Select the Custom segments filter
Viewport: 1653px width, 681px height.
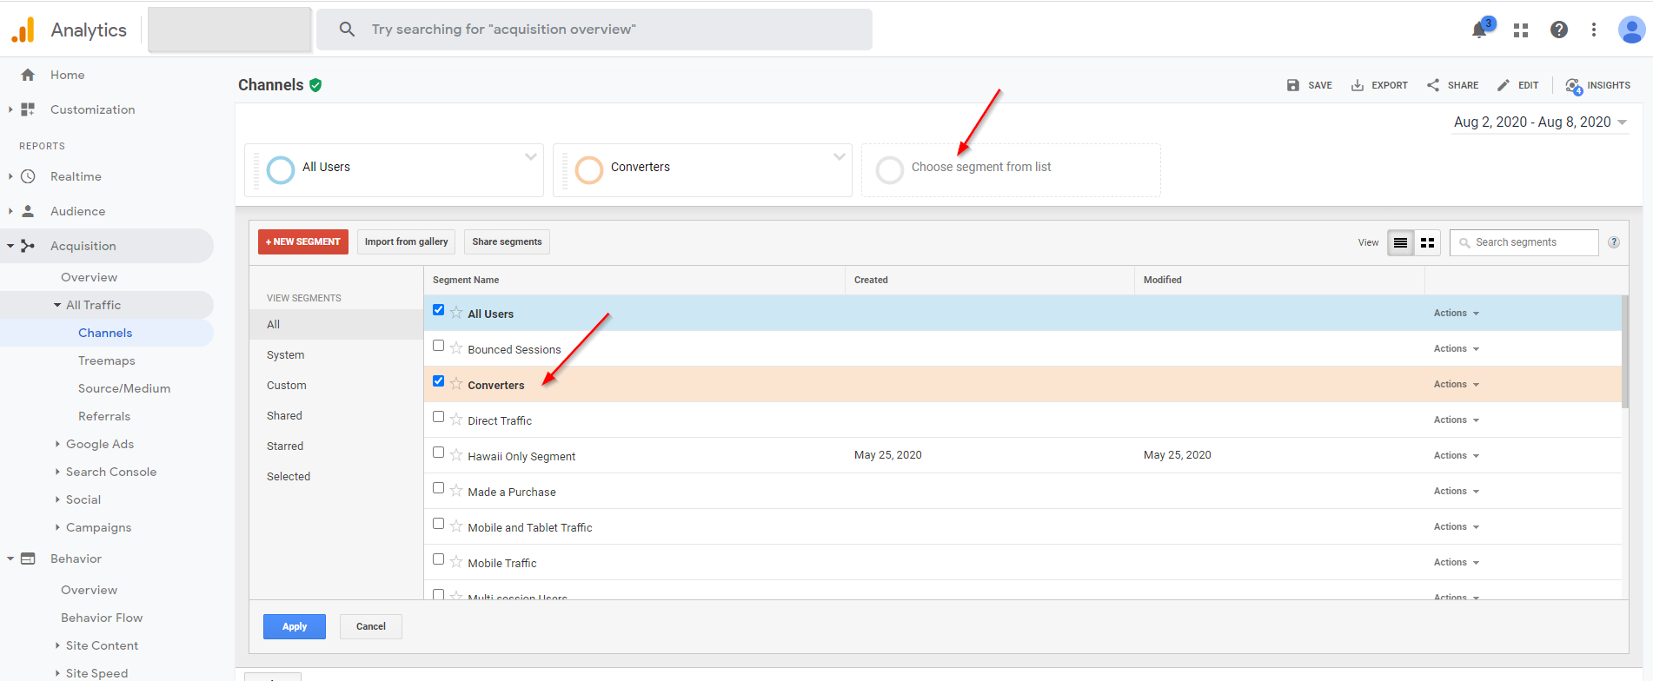coord(287,386)
